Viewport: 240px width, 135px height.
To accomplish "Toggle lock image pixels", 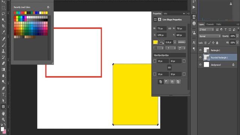I will tap(209, 43).
